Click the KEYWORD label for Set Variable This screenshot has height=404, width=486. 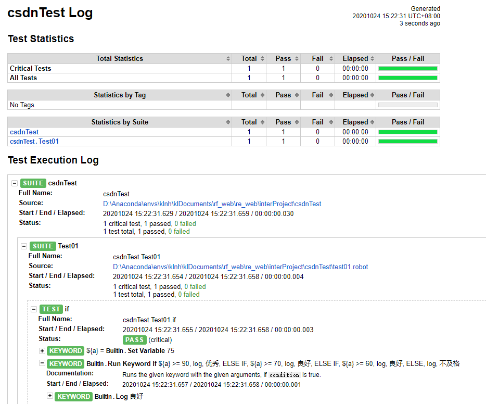pos(66,351)
